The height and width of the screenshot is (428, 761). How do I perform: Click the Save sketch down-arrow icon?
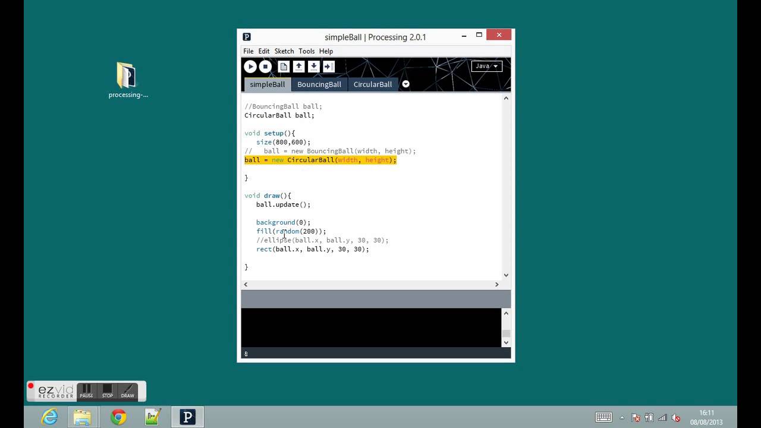[313, 67]
